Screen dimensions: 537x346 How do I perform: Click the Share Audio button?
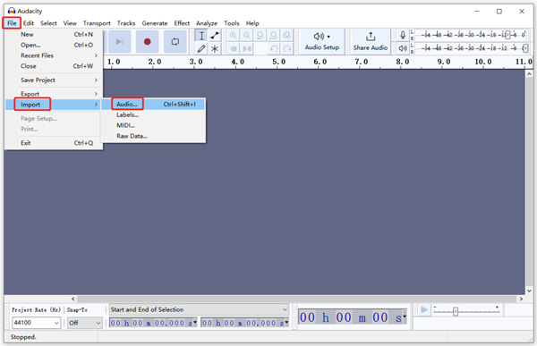pyautogui.click(x=371, y=42)
